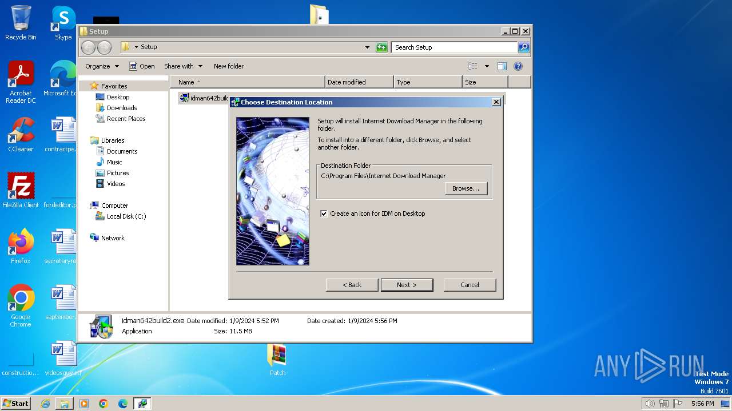Sort by Date modified column
The image size is (732, 411).
click(x=359, y=82)
